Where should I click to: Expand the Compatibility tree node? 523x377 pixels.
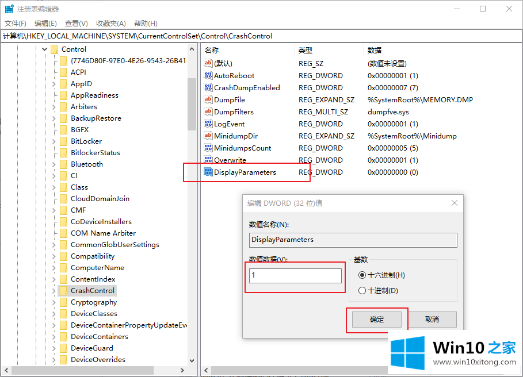(x=54, y=256)
